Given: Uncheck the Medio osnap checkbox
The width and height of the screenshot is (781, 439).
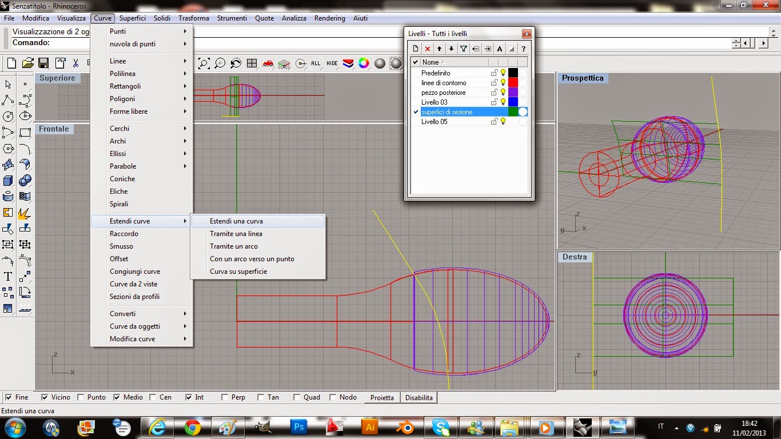Looking at the screenshot, I should click(117, 397).
